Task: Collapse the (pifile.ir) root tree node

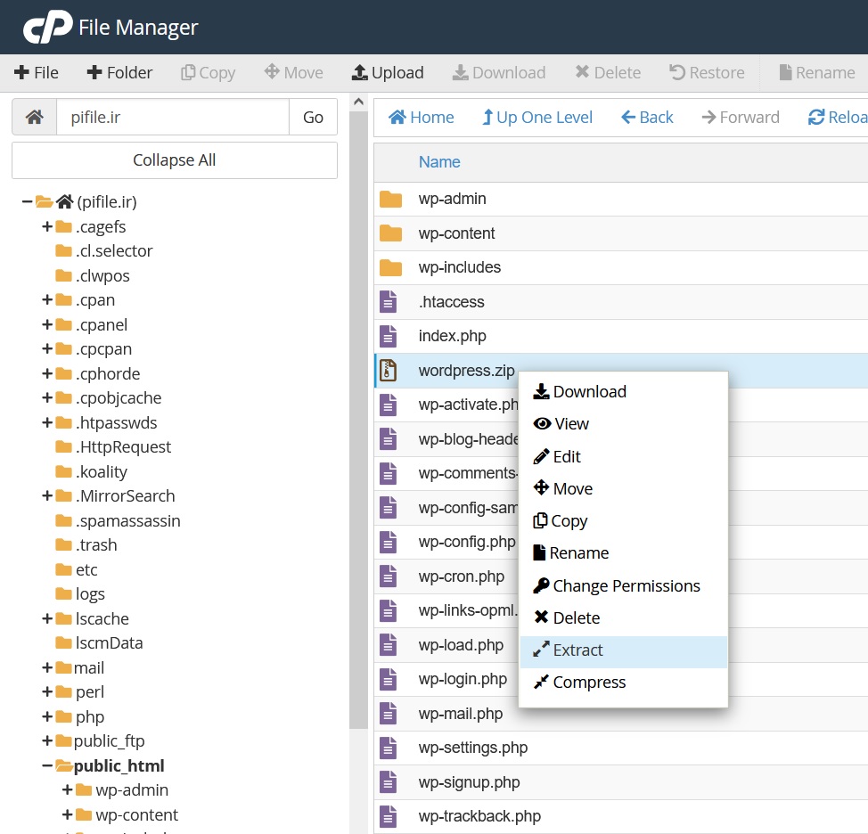Action: (x=27, y=201)
